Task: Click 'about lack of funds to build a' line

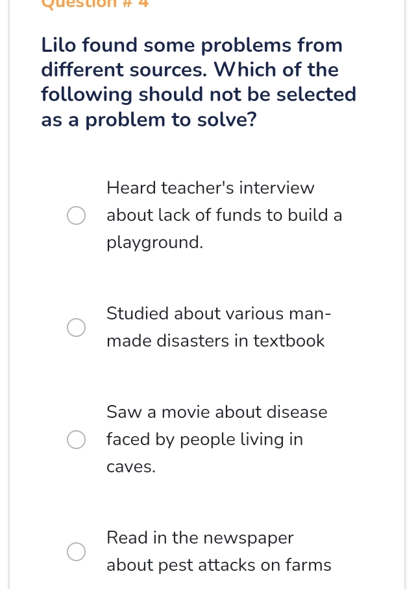Action: coord(224,215)
